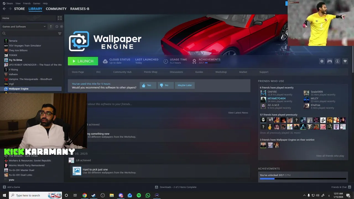354x199 pixels.
Task: Select Terraria in library list
Action: [x=13, y=41]
